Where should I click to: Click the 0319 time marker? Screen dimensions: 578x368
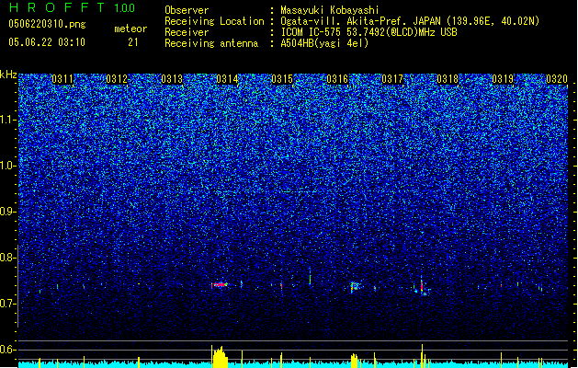(503, 79)
